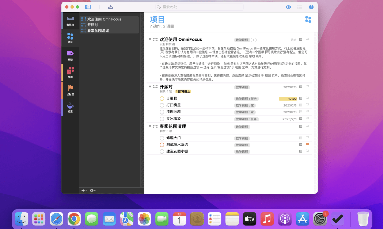Flag the 订蛋糕 task

click(x=307, y=98)
